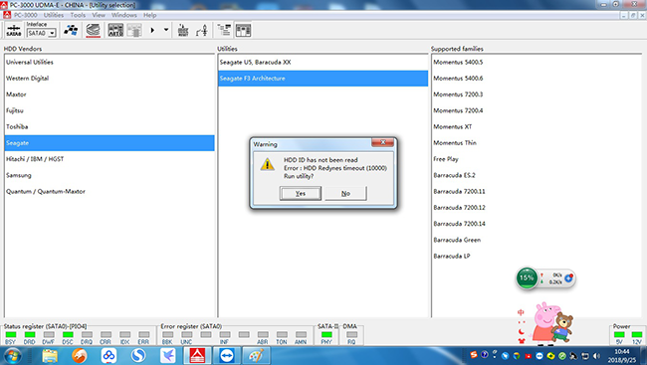Click the power switch toolbar icon
647x365 pixels.
pos(202,30)
